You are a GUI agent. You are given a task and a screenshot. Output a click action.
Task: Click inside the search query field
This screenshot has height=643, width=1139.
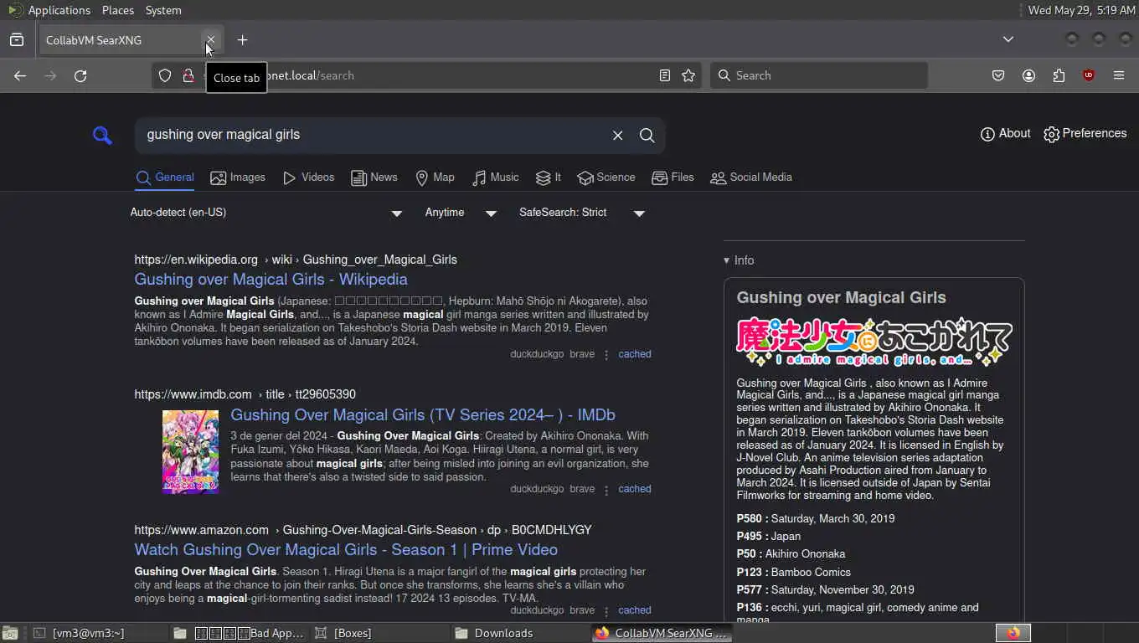373,135
